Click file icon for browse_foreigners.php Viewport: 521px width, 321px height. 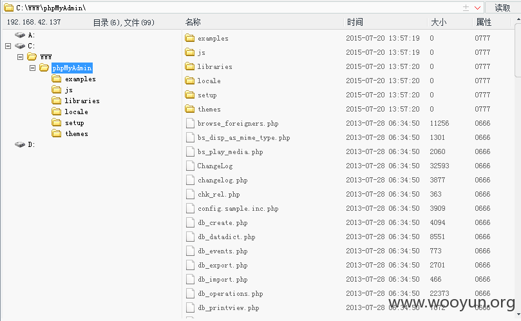pyautogui.click(x=190, y=123)
